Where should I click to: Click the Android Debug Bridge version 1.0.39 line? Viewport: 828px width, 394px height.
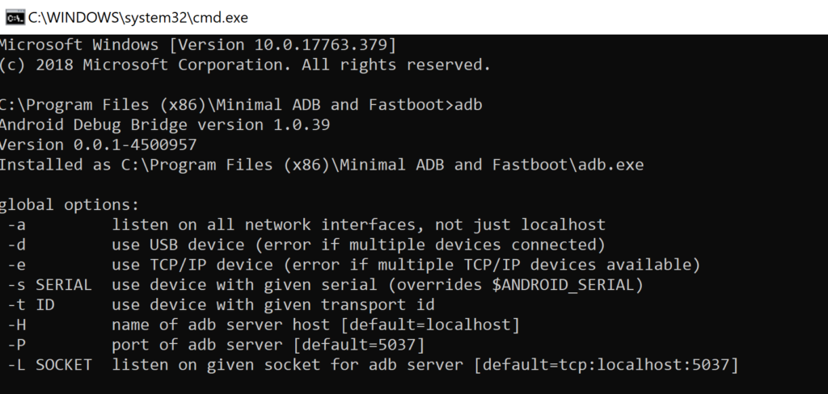pyautogui.click(x=164, y=125)
